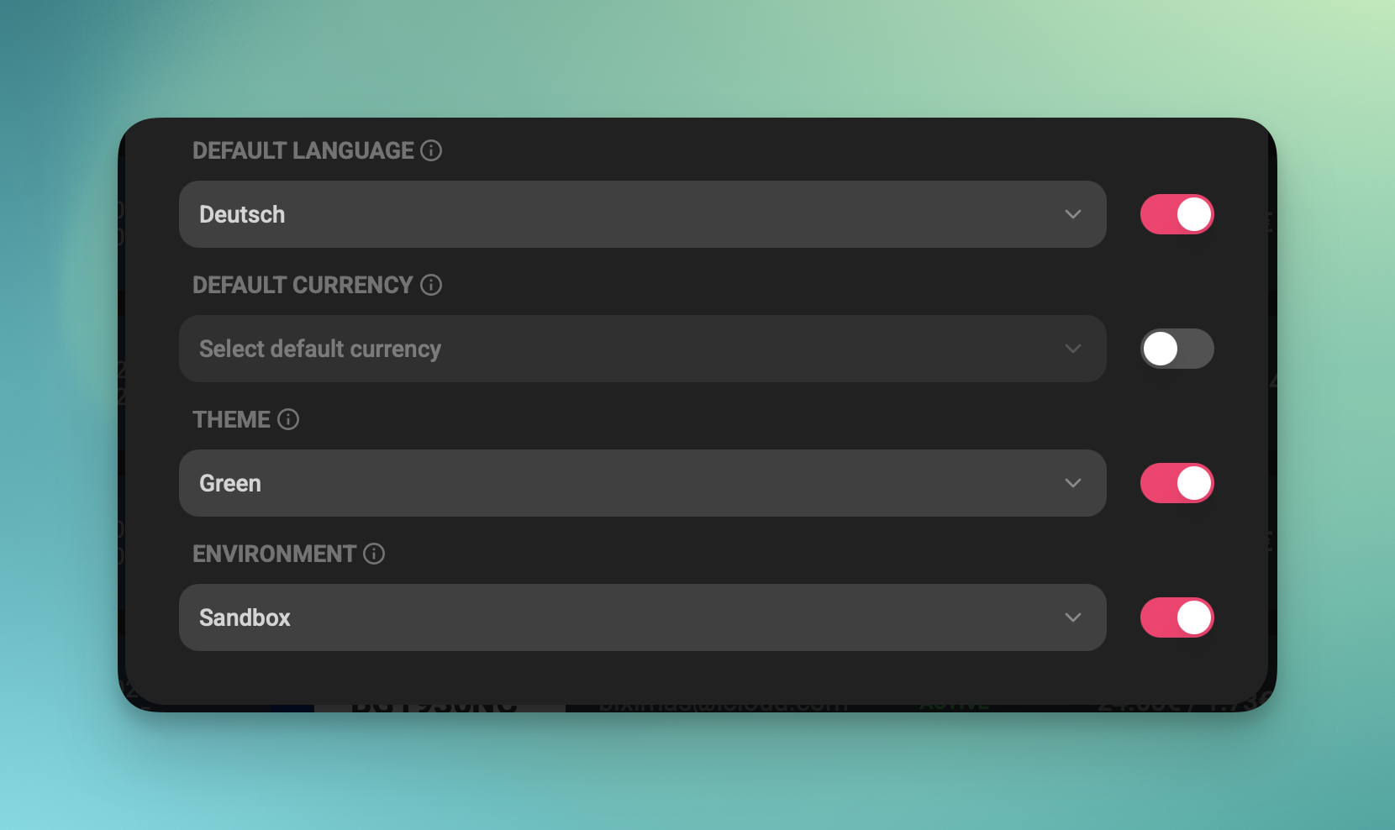Open the Deutsch language dropdown
The width and height of the screenshot is (1395, 830).
coord(642,214)
